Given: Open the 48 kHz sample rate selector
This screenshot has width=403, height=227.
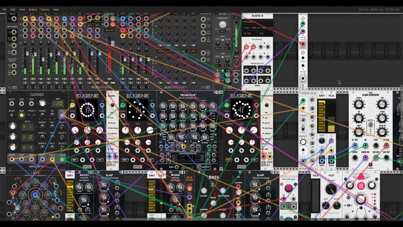Looking at the screenshot, I should pos(249,33).
